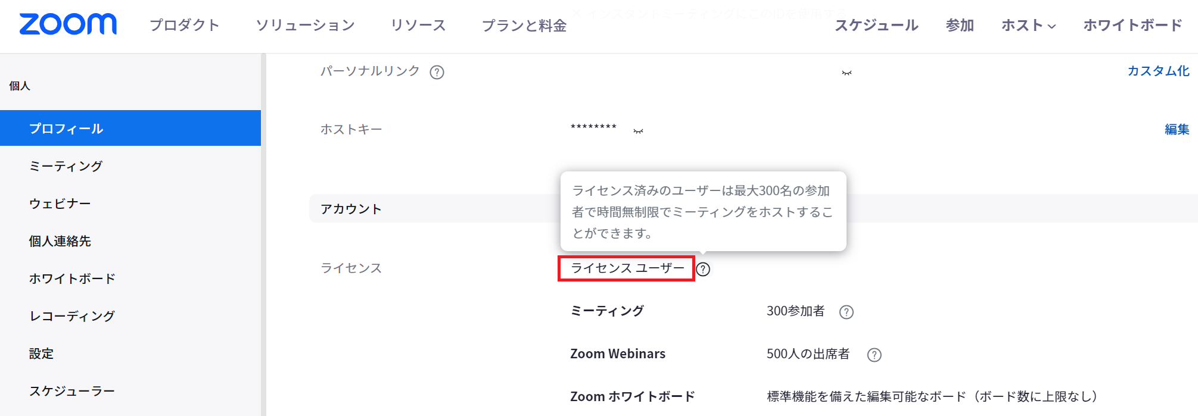
Task: Open the プロダクト menu
Action: [185, 26]
